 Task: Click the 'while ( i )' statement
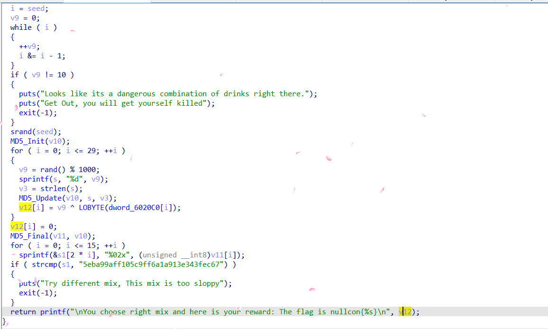point(34,27)
